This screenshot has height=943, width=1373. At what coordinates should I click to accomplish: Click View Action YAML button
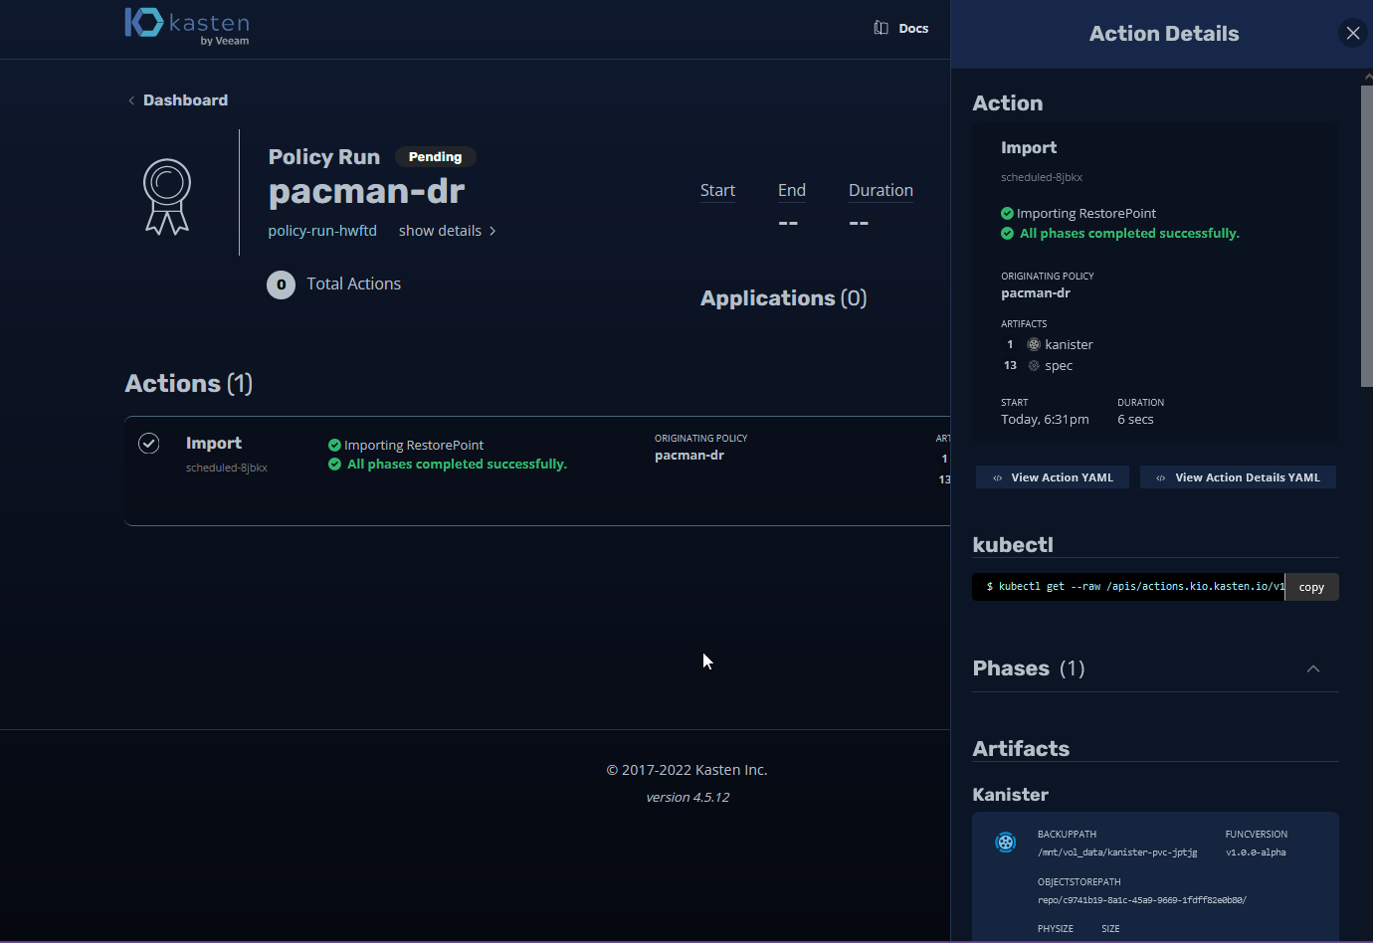tap(1053, 477)
